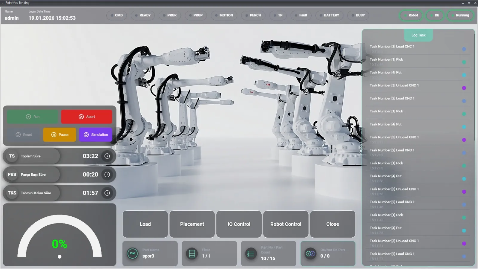Select the Fault status pill

click(x=301, y=15)
